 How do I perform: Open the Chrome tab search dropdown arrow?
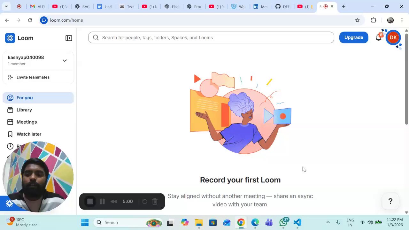[6, 6]
